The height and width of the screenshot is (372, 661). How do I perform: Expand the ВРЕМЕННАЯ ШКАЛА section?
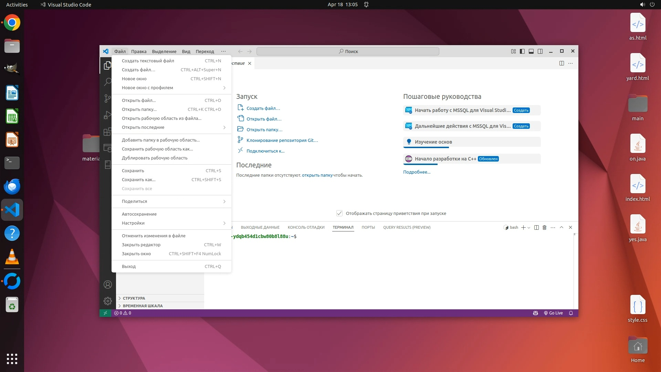coord(143,306)
